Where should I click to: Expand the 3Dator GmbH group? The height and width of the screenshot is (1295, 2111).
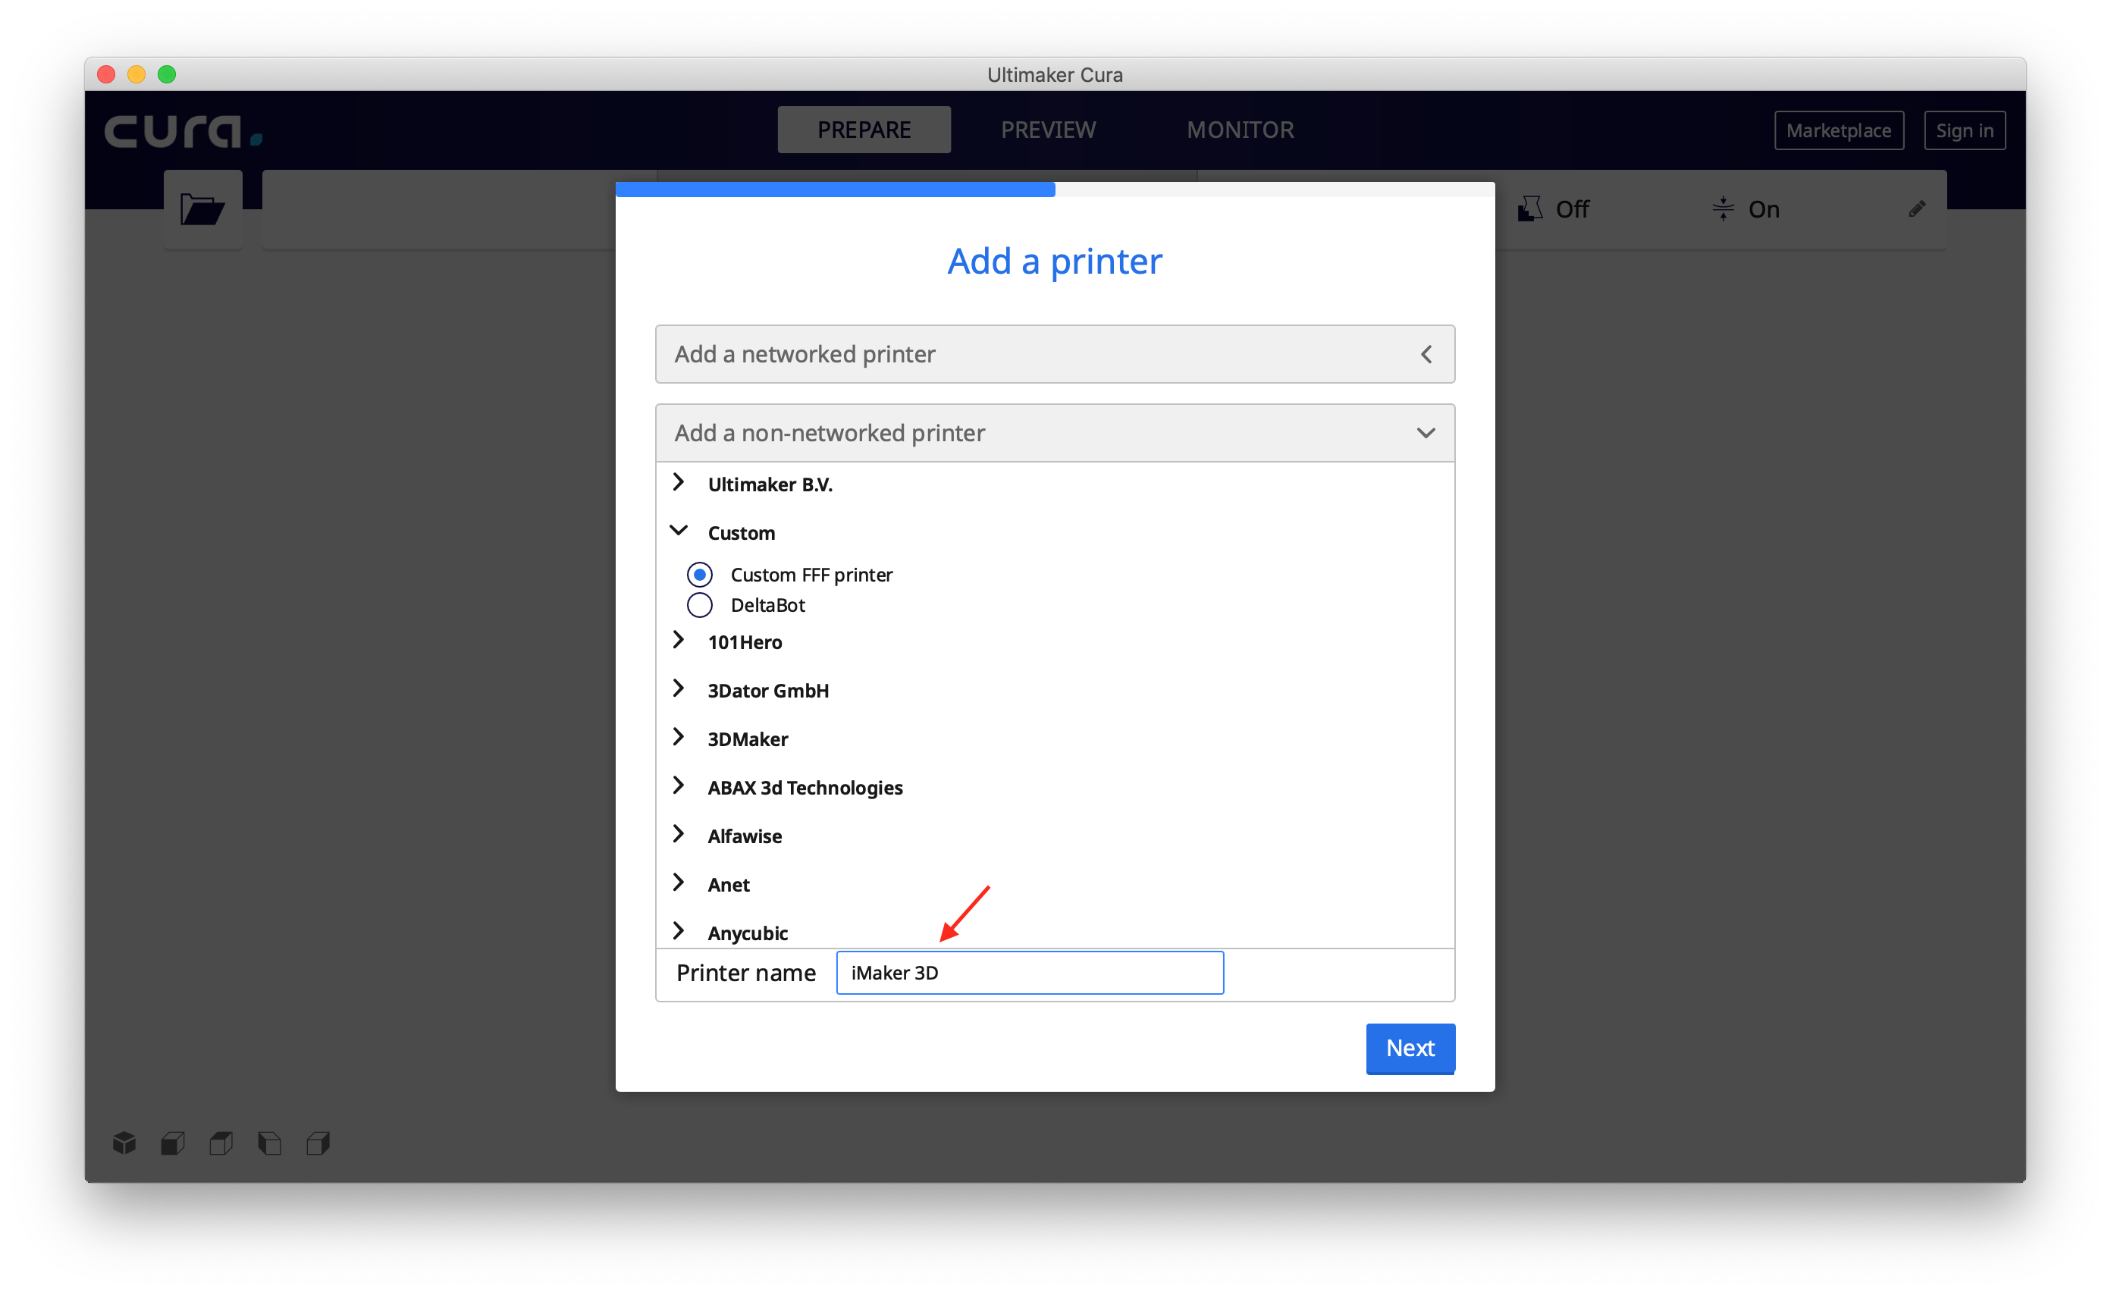(x=679, y=689)
